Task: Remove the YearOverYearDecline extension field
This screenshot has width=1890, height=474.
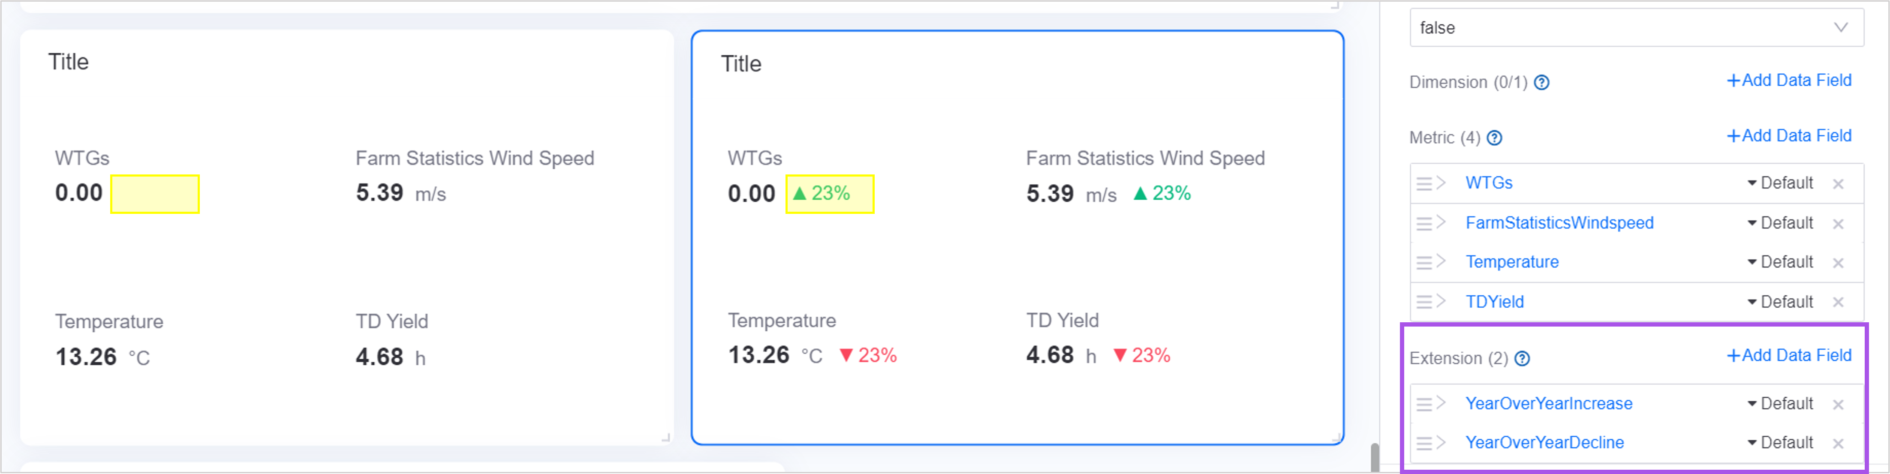Action: (1838, 443)
